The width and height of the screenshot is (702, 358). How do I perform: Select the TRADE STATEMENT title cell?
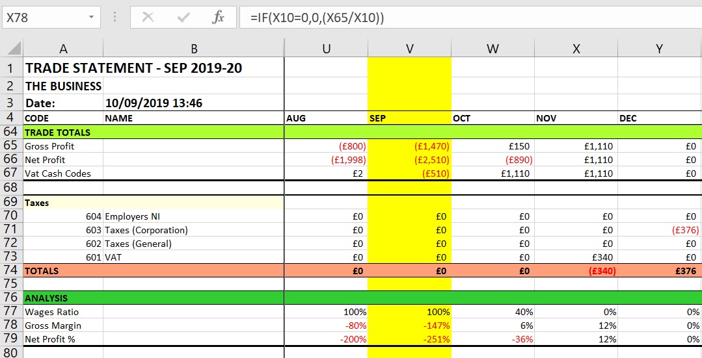click(x=133, y=68)
